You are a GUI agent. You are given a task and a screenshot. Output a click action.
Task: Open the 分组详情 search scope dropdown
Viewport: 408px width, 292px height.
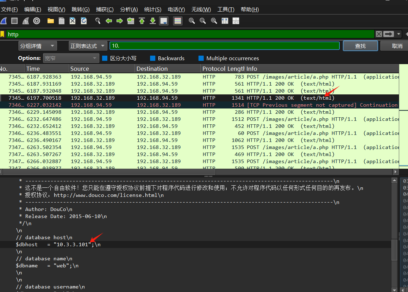pyautogui.click(x=37, y=46)
